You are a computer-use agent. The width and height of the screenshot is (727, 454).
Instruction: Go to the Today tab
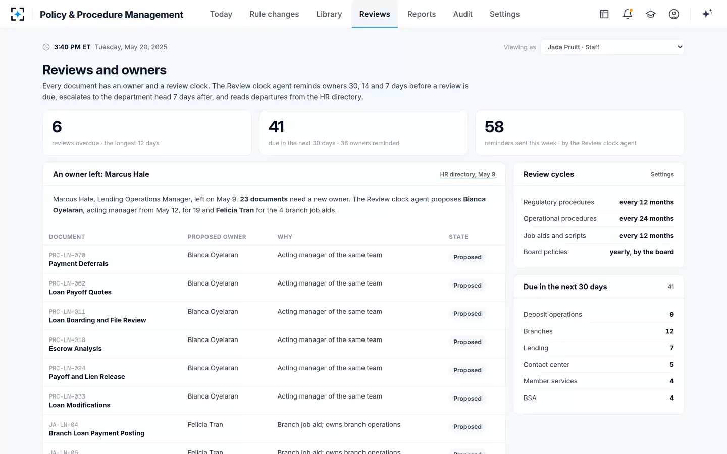coord(221,14)
